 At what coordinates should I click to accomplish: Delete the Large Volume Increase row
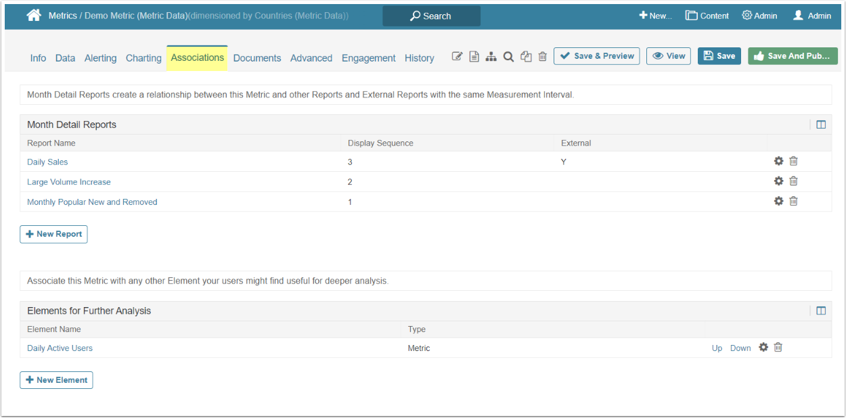pos(794,181)
